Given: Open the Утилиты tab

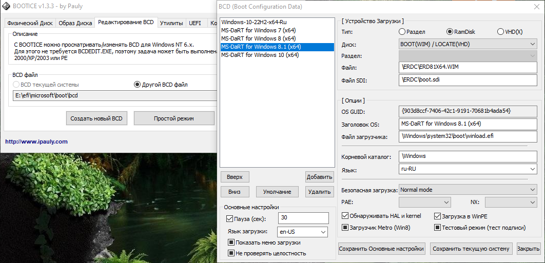Looking at the screenshot, I should (171, 23).
